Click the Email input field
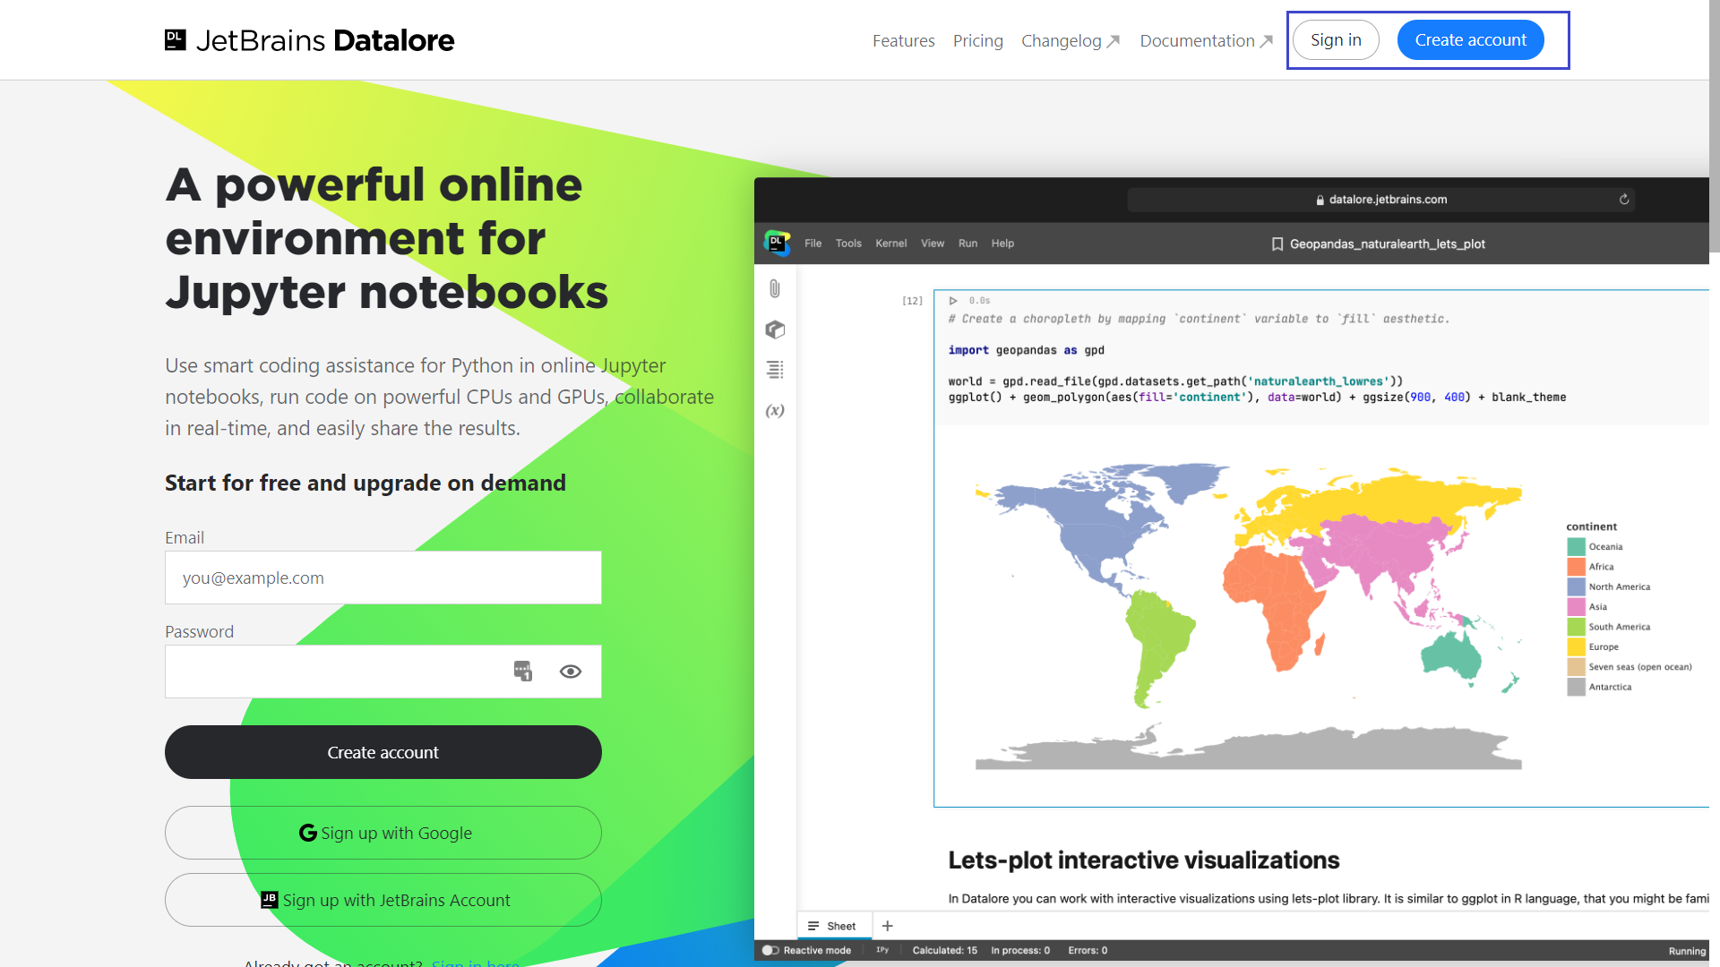 pyautogui.click(x=383, y=578)
